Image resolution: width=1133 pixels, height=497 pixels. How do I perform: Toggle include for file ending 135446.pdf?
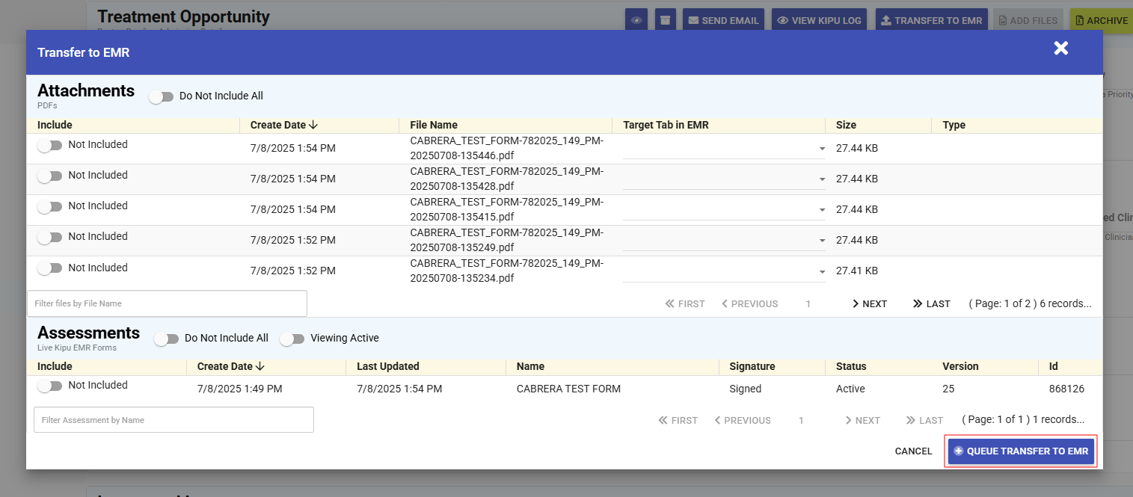click(x=49, y=145)
